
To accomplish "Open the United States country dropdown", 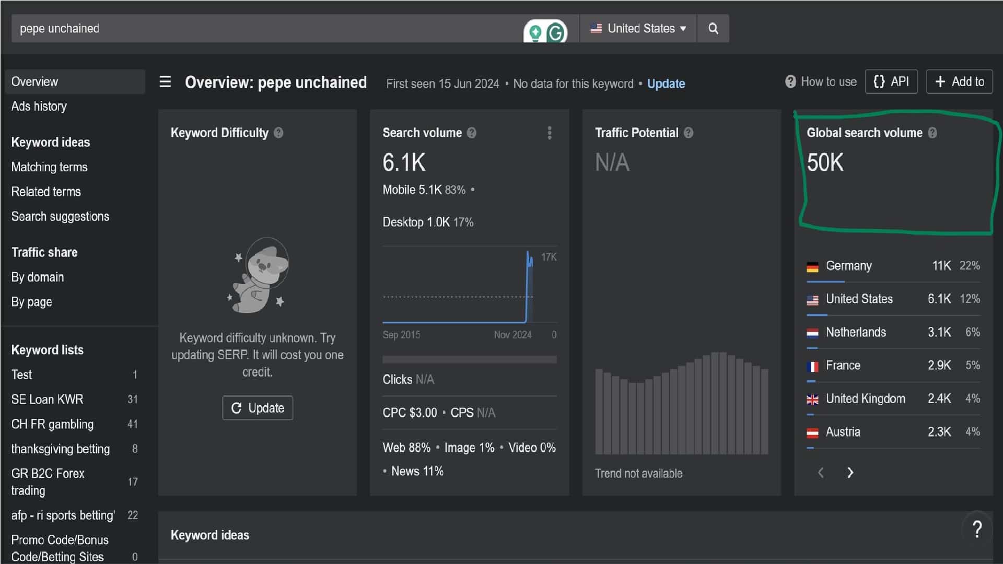I will (638, 29).
